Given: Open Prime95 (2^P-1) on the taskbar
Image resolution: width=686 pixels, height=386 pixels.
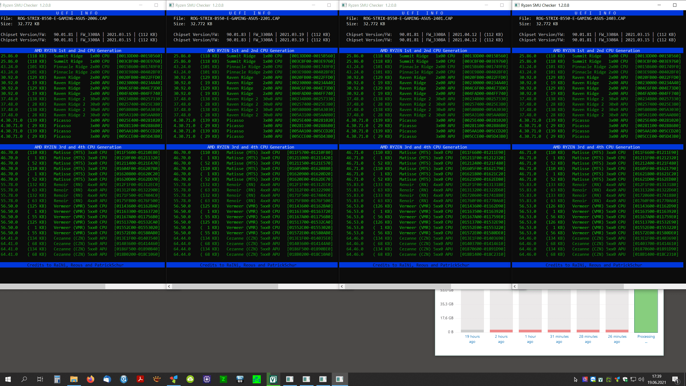Looking at the screenshot, I should (x=256, y=379).
